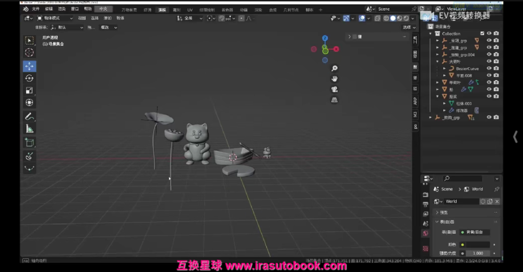Viewport: 523px width, 272px height.
Task: Switch to wireframe viewport shading
Action: 386,18
